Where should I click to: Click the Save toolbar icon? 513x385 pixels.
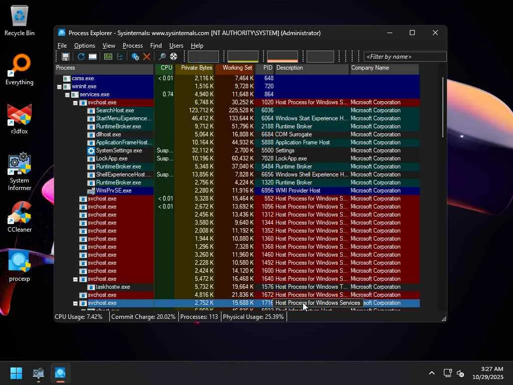[66, 57]
